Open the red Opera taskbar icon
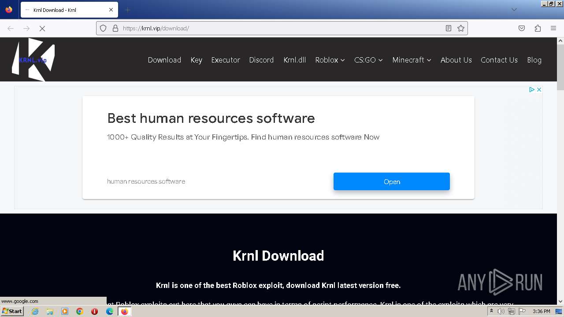 coord(94,311)
